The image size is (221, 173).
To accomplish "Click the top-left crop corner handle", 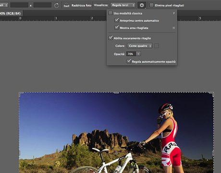I will point(21,94).
